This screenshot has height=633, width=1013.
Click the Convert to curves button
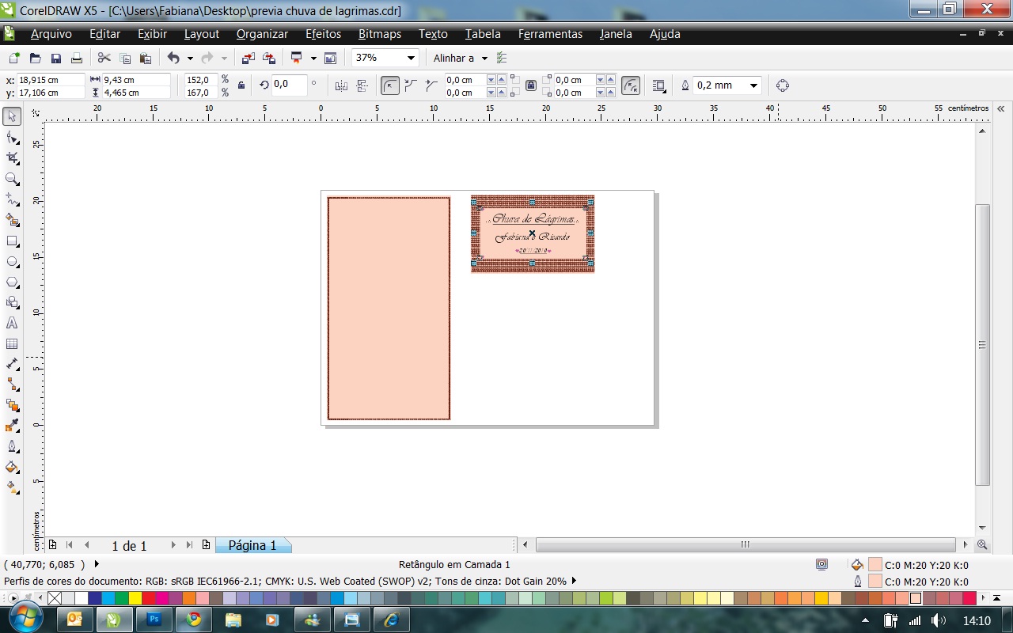pyautogui.click(x=783, y=85)
